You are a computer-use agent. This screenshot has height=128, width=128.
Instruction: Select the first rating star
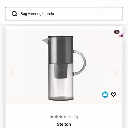coord(52,117)
